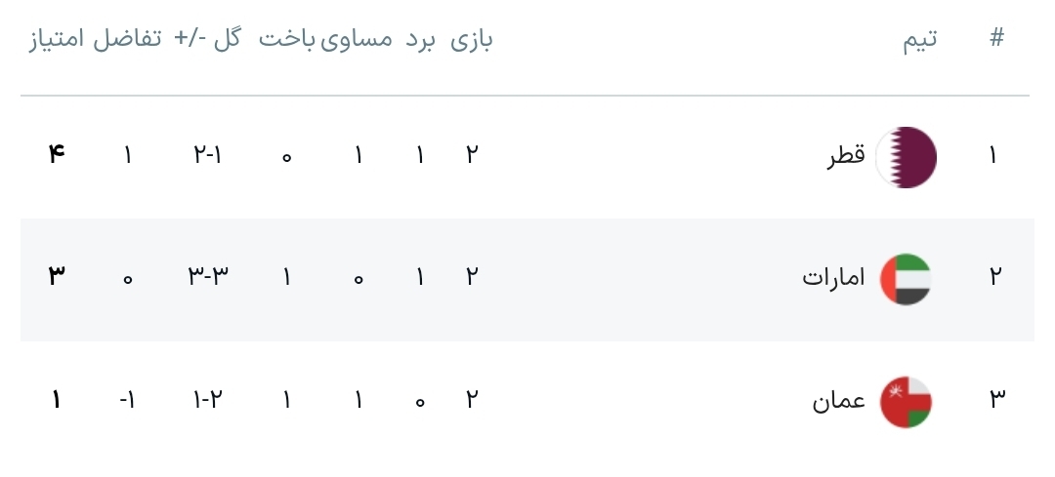Click the UAE flag icon
This screenshot has width=1055, height=477.
point(906,278)
